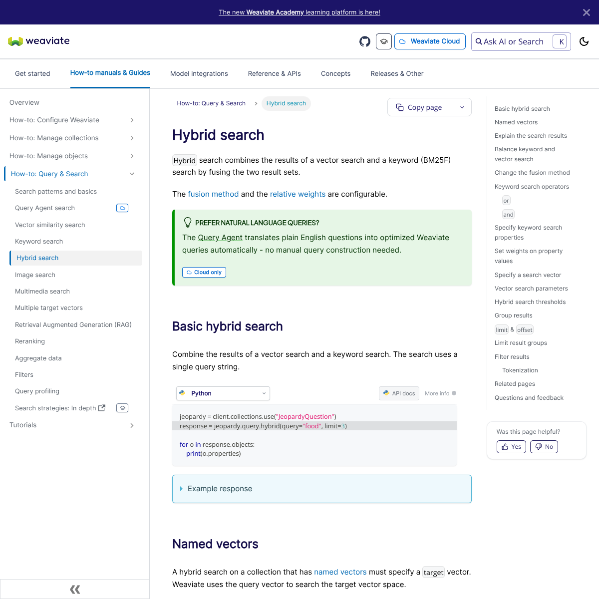The width and height of the screenshot is (599, 599).
Task: Open the Get started tab
Action: click(x=32, y=73)
